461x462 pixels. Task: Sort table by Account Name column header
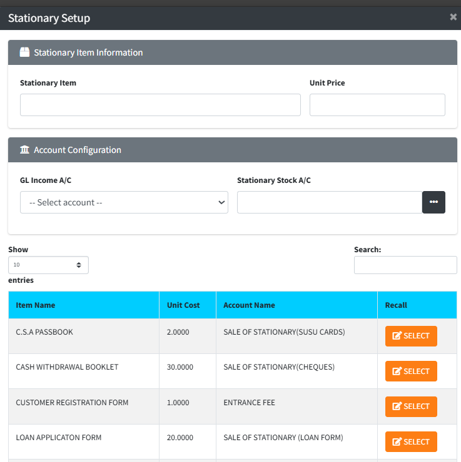pyautogui.click(x=249, y=305)
